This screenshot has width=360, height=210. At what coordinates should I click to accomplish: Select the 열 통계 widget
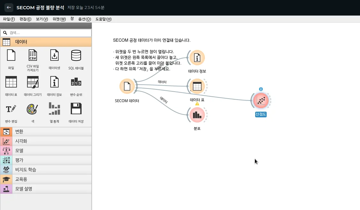(54, 113)
